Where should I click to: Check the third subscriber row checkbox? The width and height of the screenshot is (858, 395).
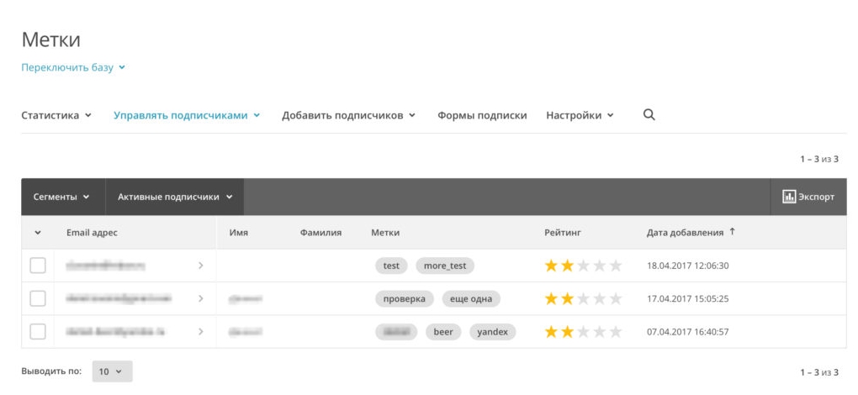(x=38, y=332)
